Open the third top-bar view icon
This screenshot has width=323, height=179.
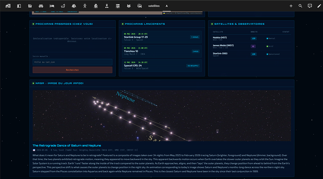click(x=30, y=6)
